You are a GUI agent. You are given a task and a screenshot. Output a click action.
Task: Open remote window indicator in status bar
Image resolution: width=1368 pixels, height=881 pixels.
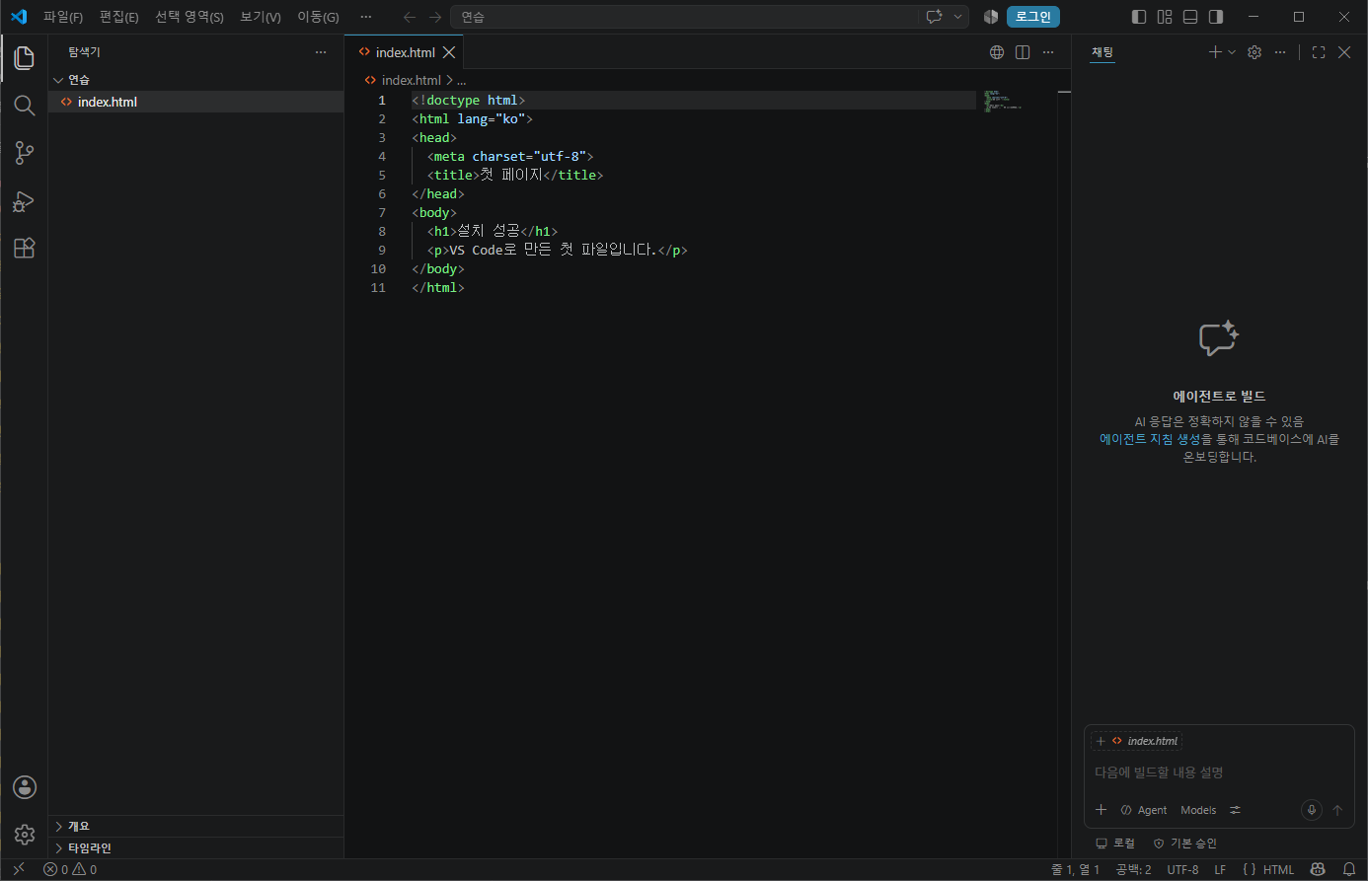pos(19,869)
